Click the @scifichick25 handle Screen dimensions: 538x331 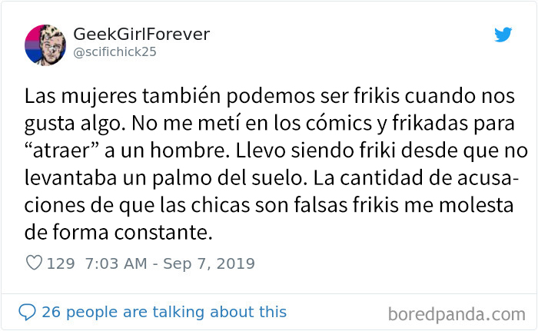(115, 51)
